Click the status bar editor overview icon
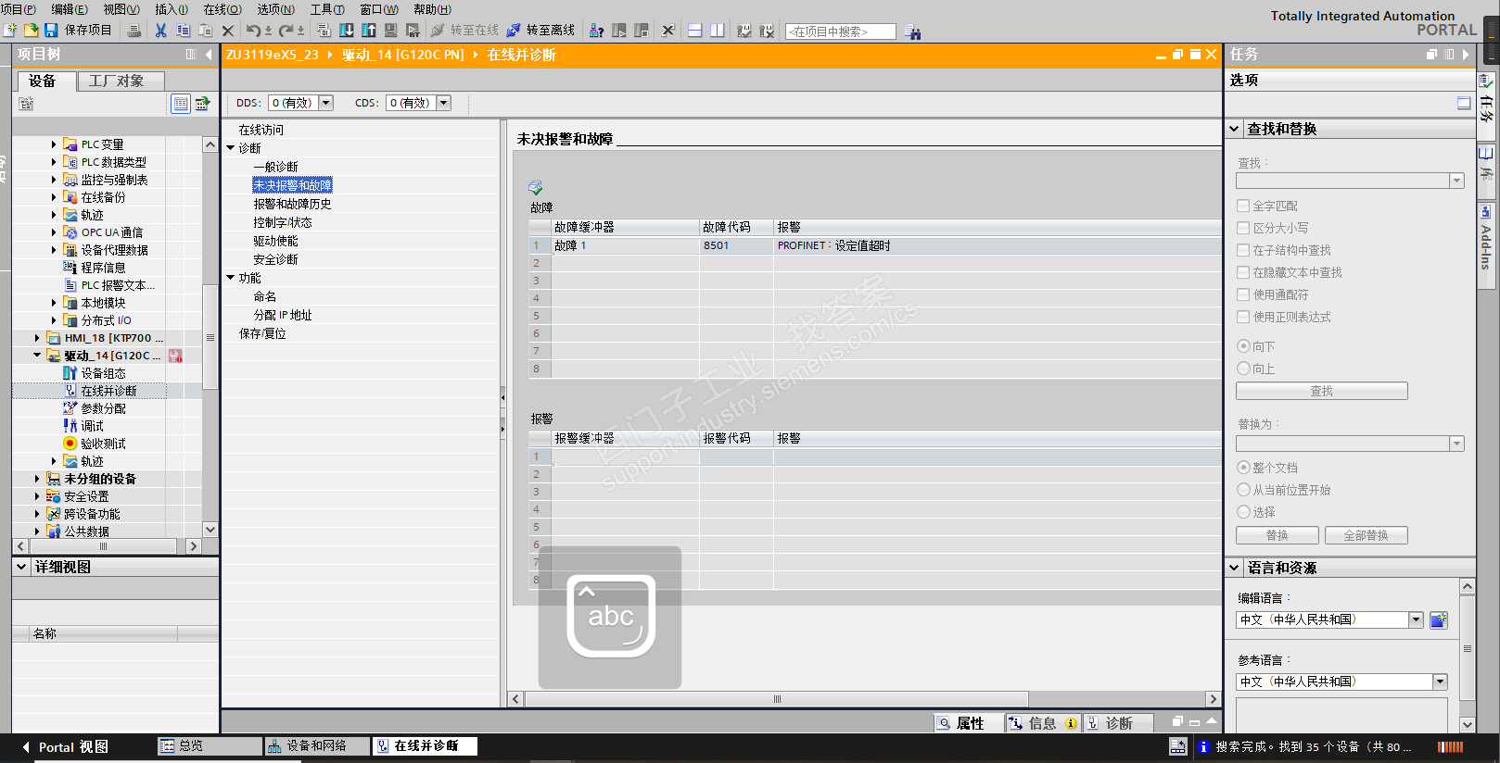 [1178, 746]
